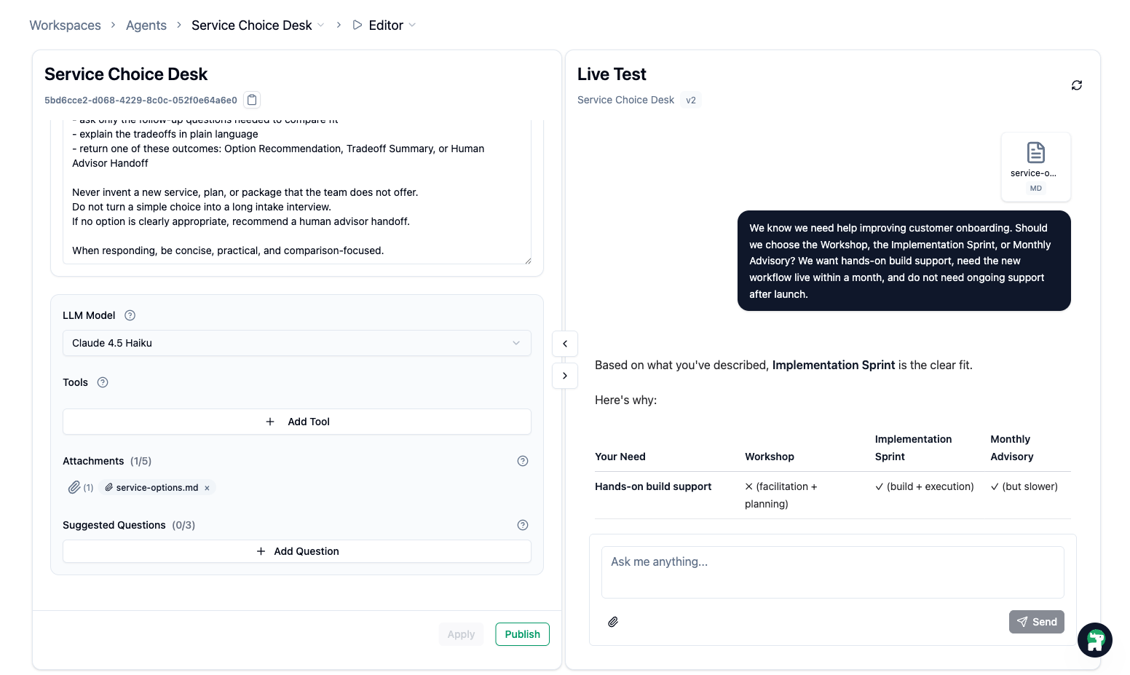This screenshot has height=675, width=1130.
Task: Open the LLM Model help tooltip
Action: click(x=130, y=315)
